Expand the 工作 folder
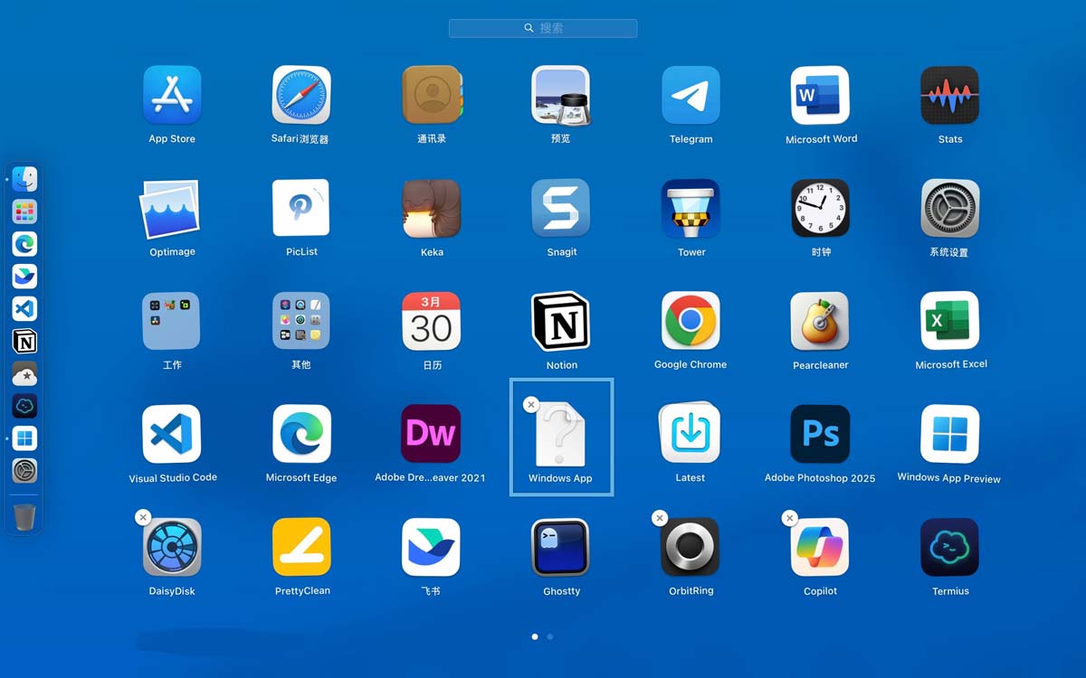 172,322
